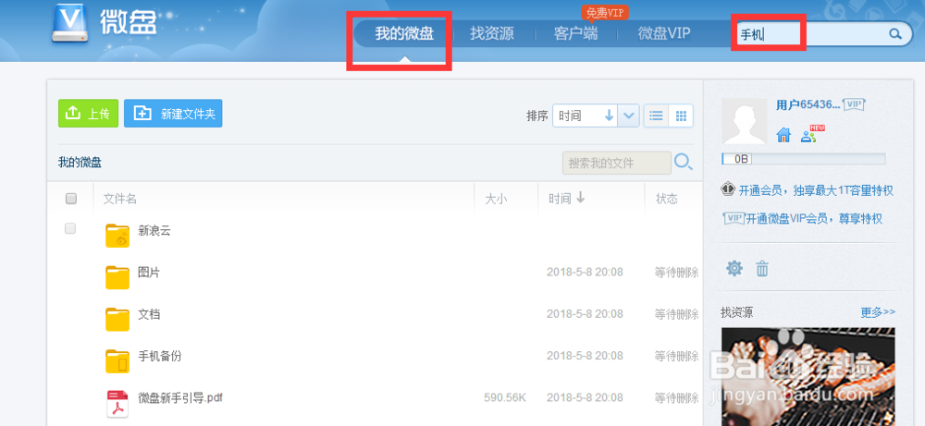Click the 文件名 column header

click(119, 200)
